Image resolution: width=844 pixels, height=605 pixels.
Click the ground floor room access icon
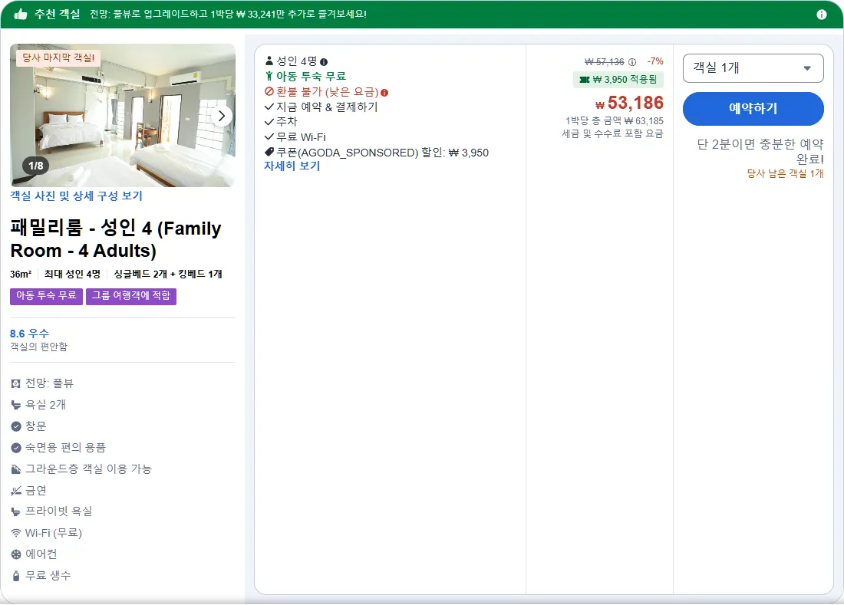coord(15,469)
